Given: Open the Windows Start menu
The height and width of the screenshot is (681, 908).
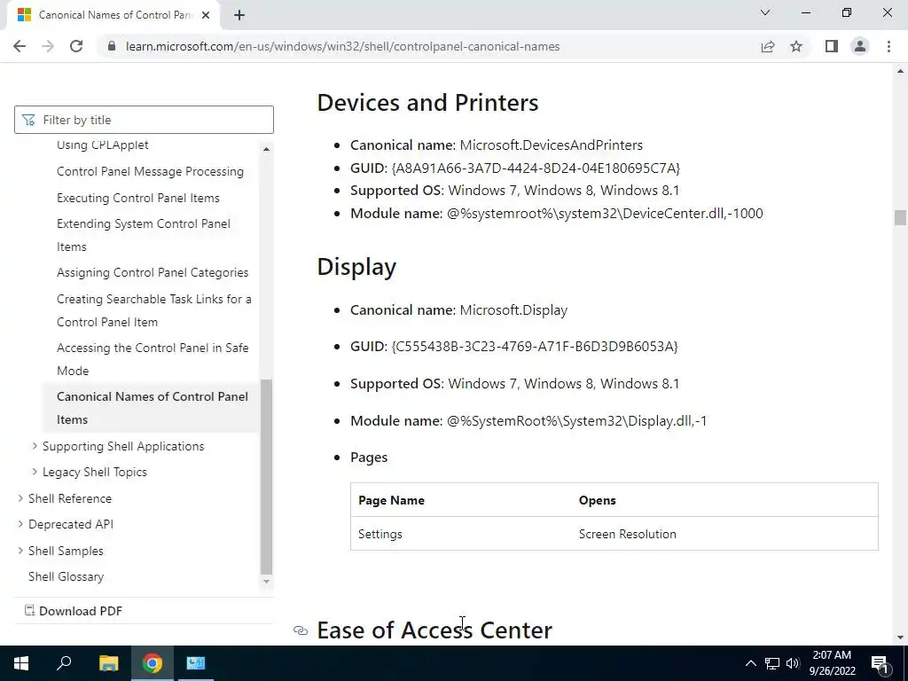Looking at the screenshot, I should (x=21, y=663).
